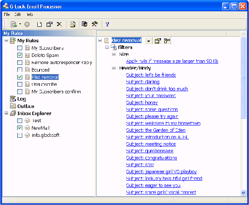
Task: Open Subject: congratulations filter link
Action: (152, 158)
